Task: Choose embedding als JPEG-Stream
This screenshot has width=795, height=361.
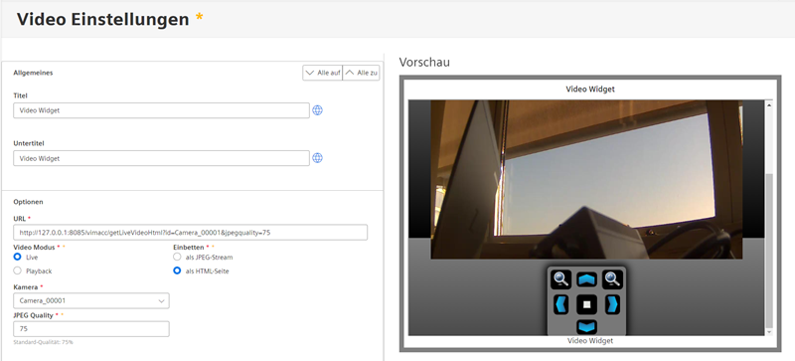Action: point(177,257)
